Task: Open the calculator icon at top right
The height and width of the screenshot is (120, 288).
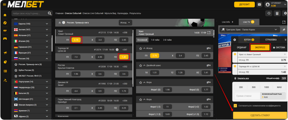Action: [x=277, y=13]
